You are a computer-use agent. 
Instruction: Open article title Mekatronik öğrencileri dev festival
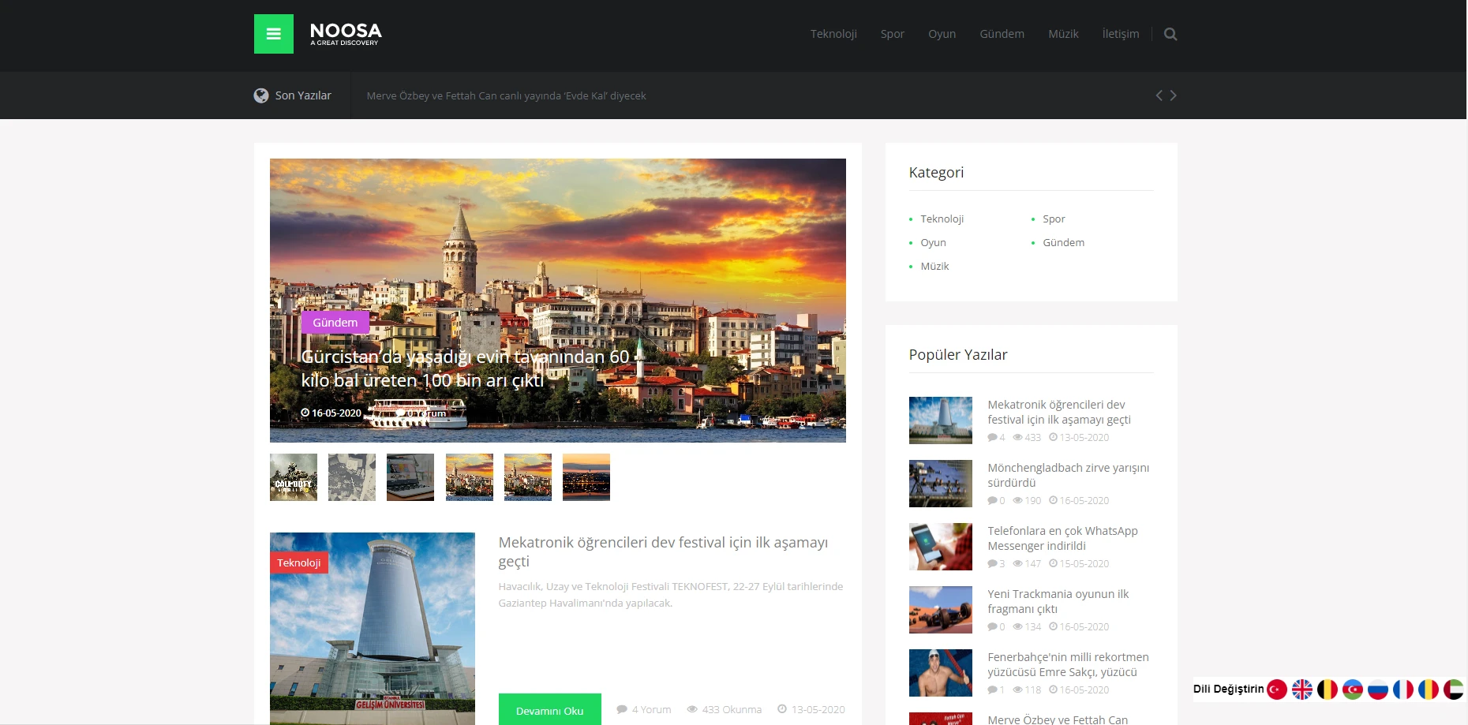663,551
